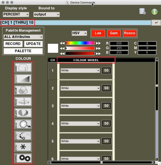Open the CONTROL gears icon
The height and width of the screenshot is (165, 161).
pos(23,158)
